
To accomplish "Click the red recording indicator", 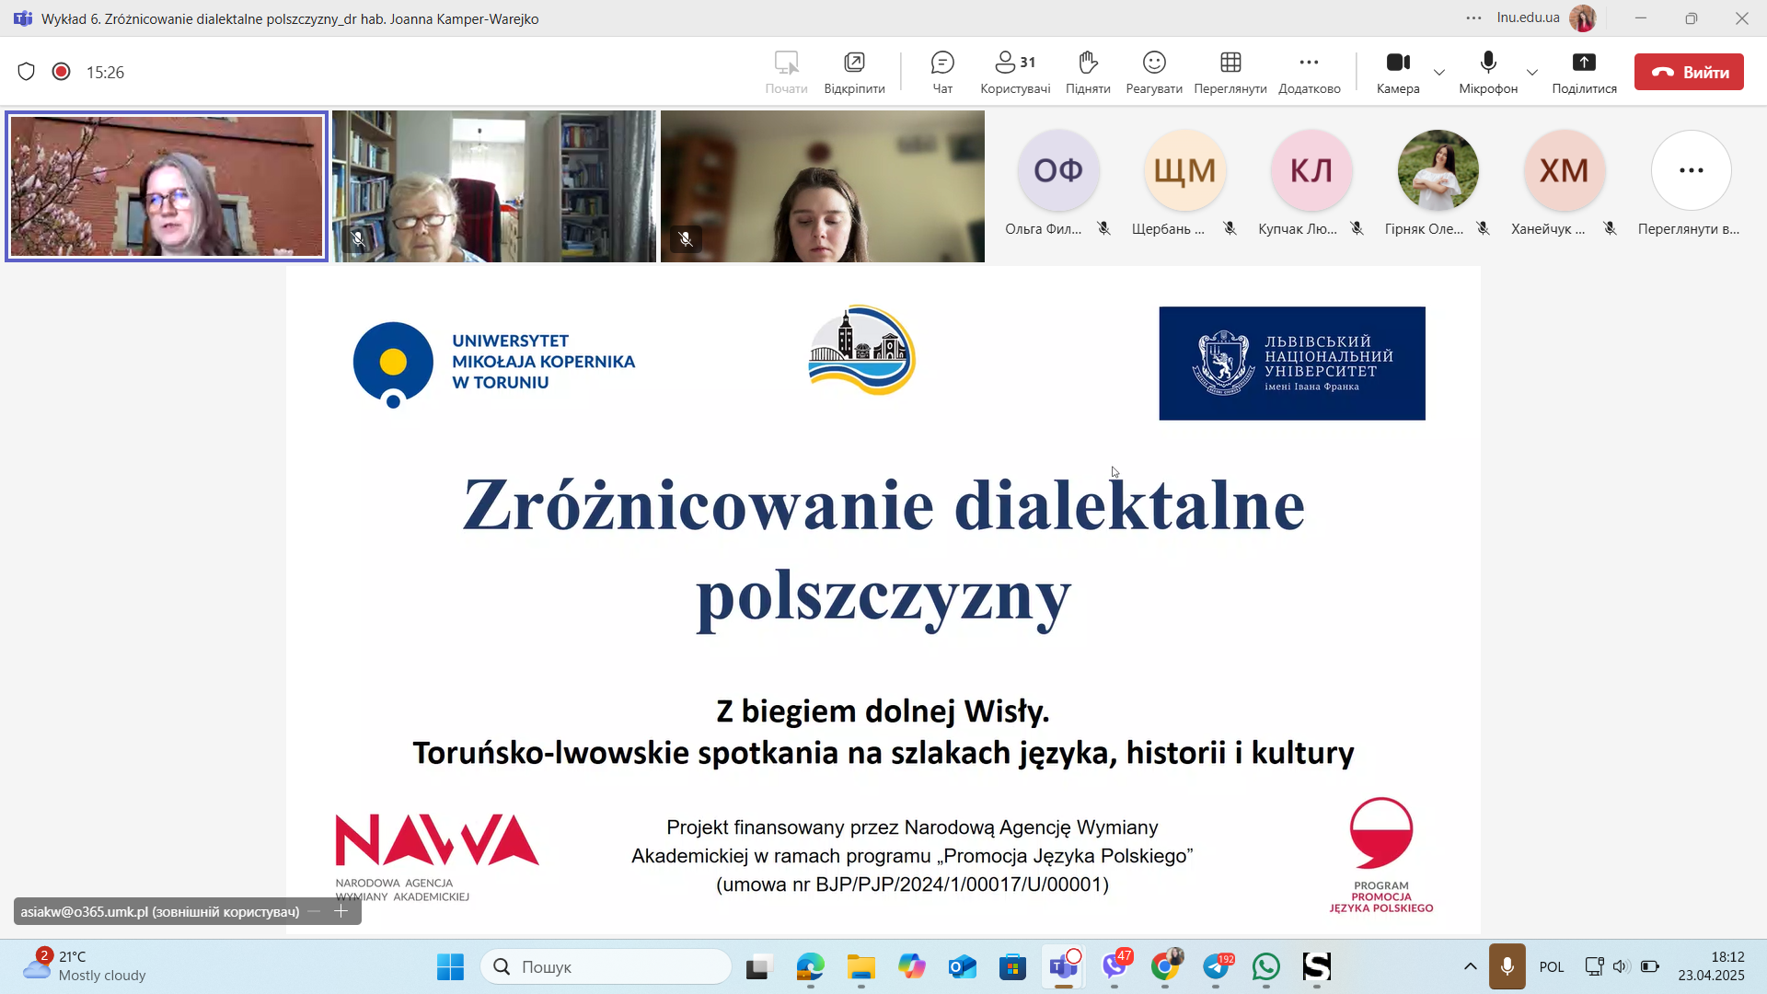I will click(x=62, y=72).
